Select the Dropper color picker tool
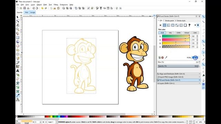221x124 pixels. tap(18, 96)
